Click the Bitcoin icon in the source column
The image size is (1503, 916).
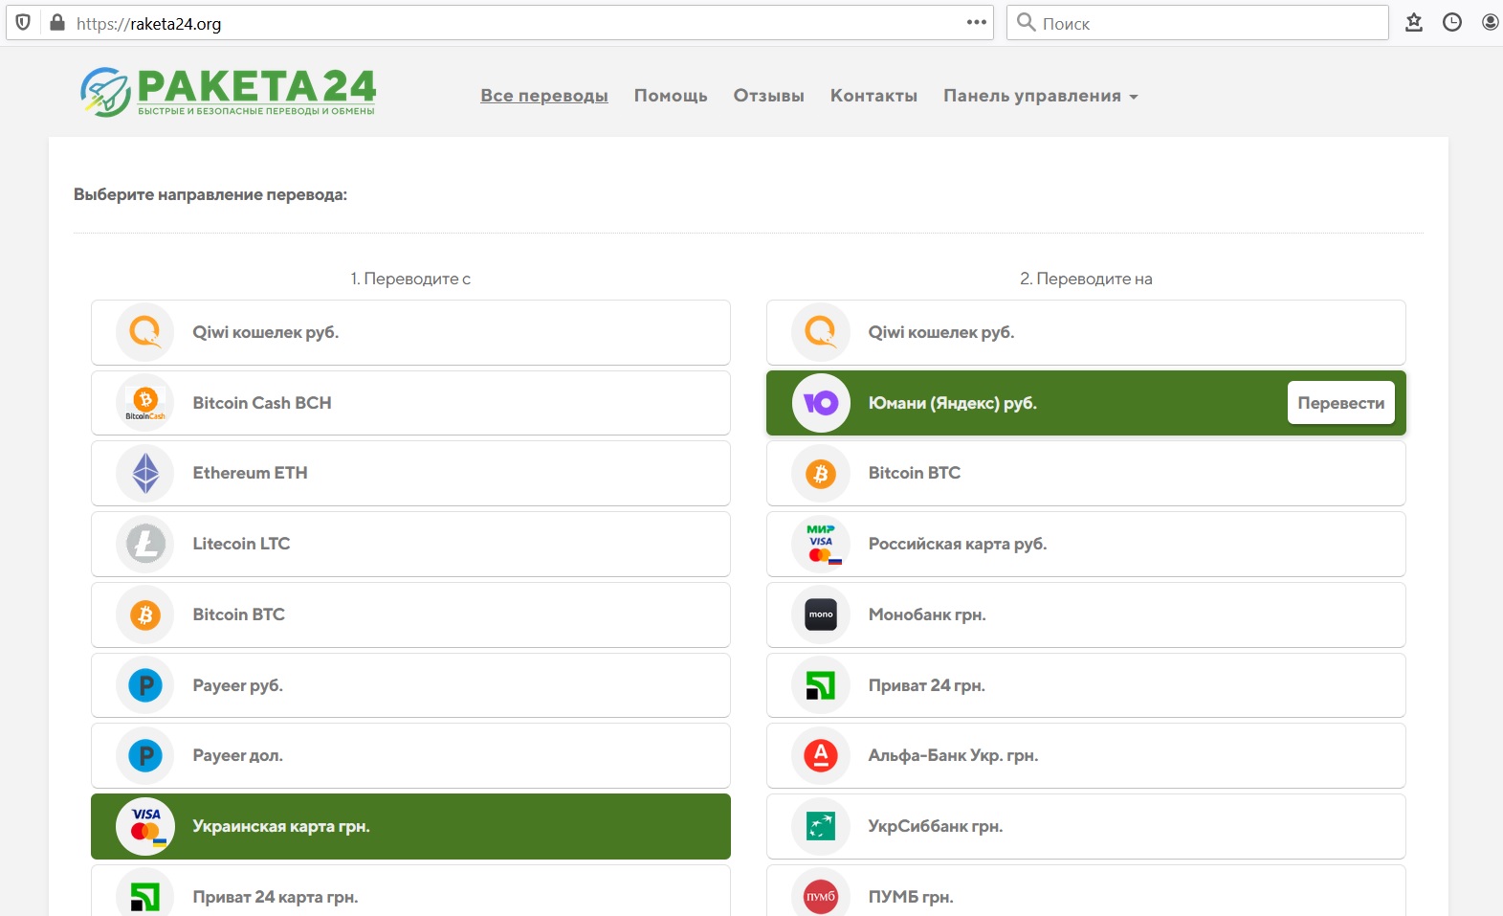click(x=145, y=614)
